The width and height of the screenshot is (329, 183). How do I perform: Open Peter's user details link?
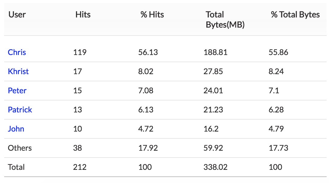(x=17, y=91)
